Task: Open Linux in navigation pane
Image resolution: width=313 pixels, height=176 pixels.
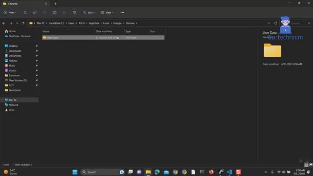Action: [10, 110]
